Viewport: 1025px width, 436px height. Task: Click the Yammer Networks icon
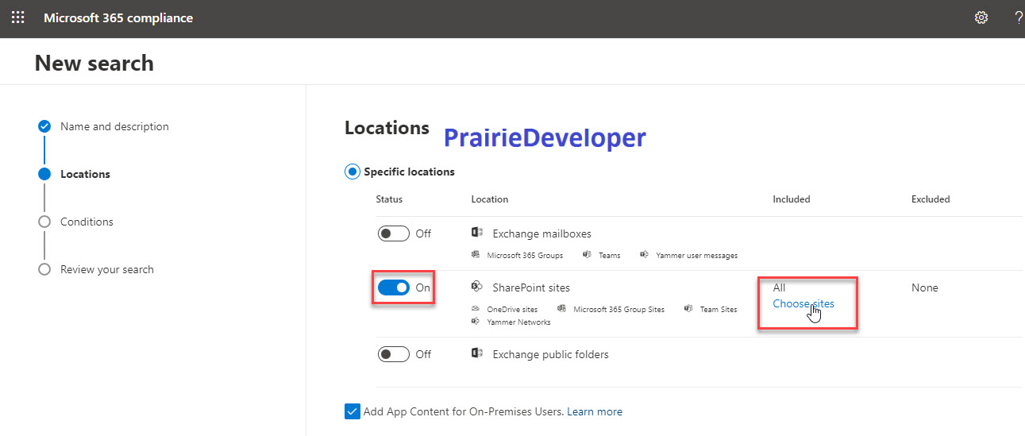pos(475,322)
